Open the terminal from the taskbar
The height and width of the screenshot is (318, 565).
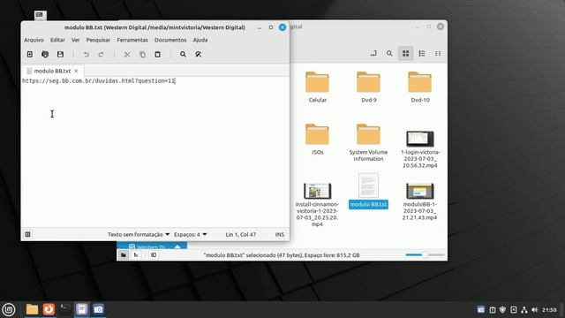tap(65, 309)
